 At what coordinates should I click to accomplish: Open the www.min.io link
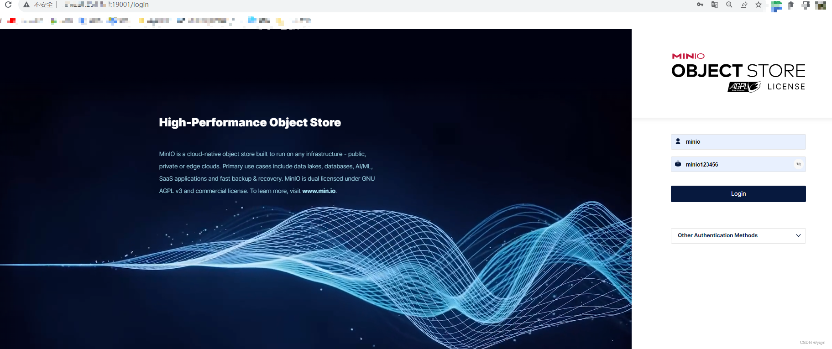(319, 191)
